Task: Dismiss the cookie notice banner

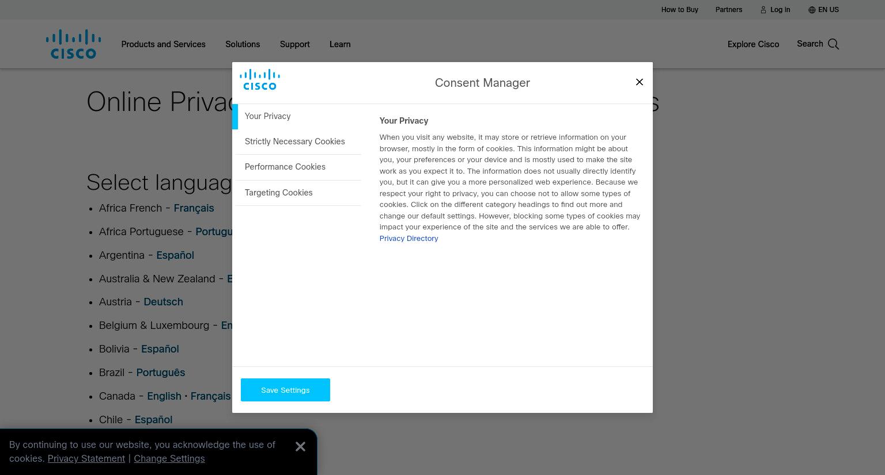Action: (300, 447)
